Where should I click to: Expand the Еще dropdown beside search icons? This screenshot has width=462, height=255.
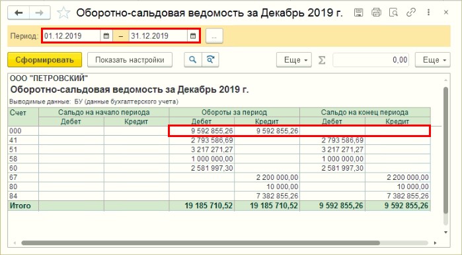[293, 60]
